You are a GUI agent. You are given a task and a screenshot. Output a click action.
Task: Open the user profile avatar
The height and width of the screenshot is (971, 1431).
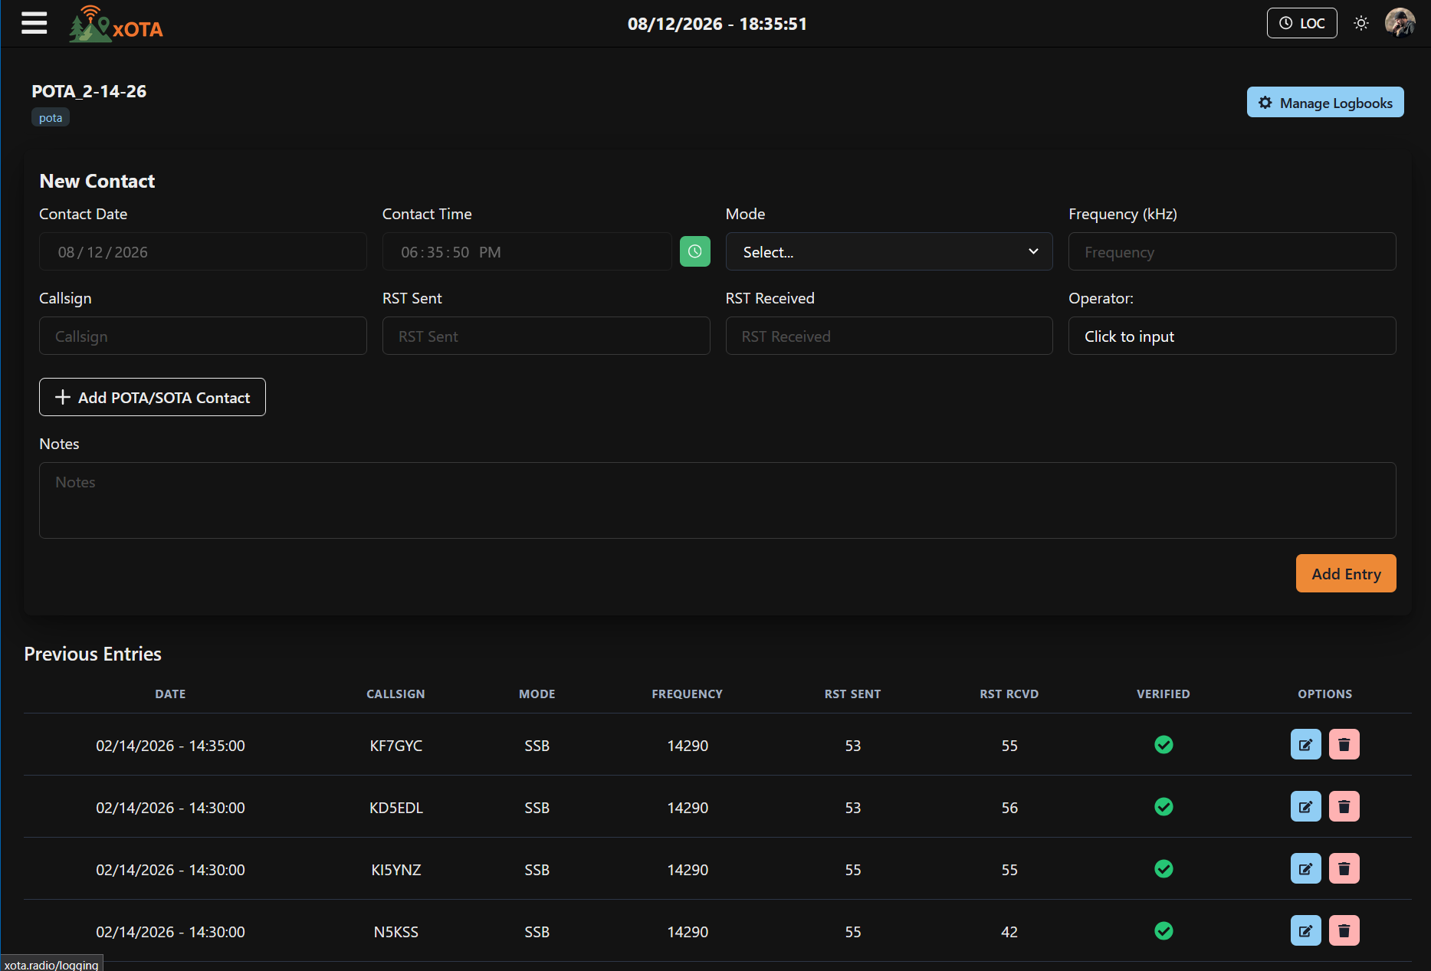[1400, 23]
